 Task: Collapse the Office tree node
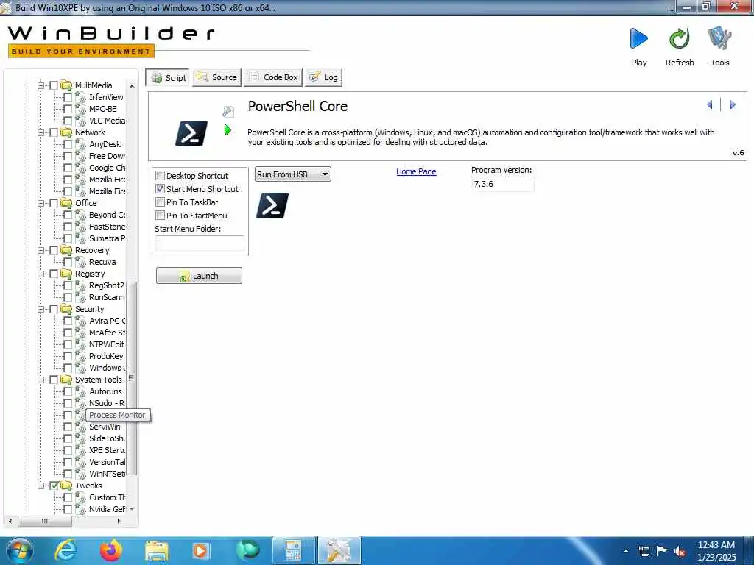tap(41, 203)
